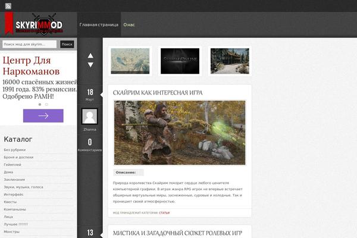Open the О нас menu item
This screenshot has height=238, width=357.
(x=129, y=24)
